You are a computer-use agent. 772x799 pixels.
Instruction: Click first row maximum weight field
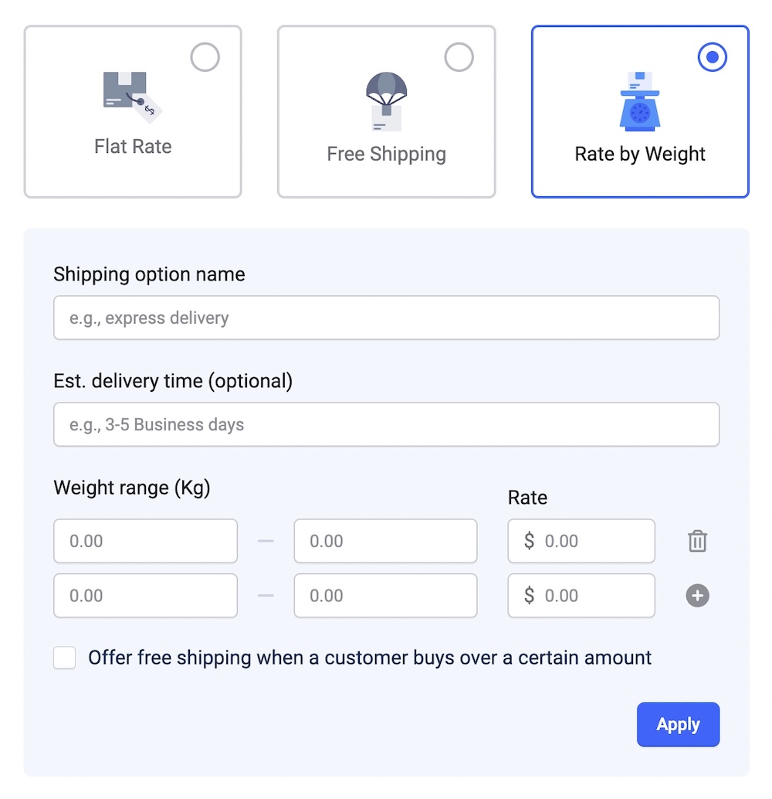385,541
